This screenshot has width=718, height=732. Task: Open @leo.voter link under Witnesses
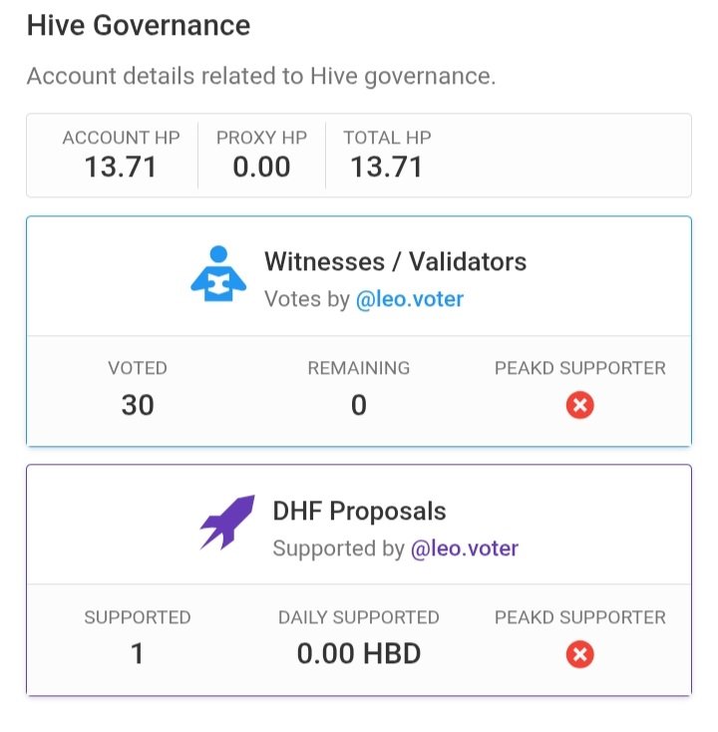pyautogui.click(x=410, y=299)
